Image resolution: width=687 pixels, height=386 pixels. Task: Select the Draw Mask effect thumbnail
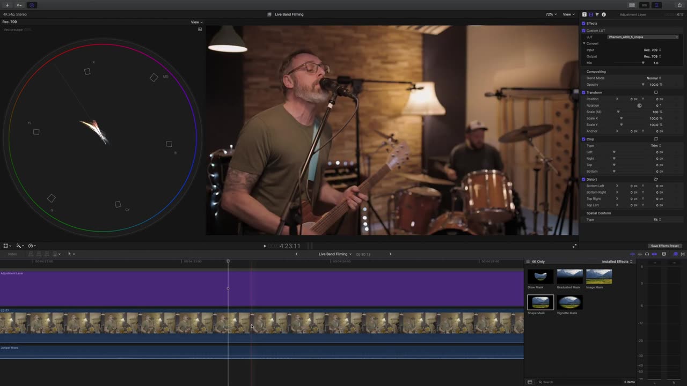point(540,276)
